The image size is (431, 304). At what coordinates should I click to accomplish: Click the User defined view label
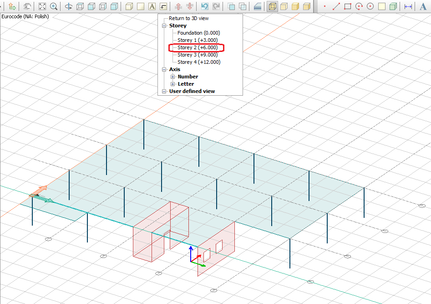tap(192, 91)
